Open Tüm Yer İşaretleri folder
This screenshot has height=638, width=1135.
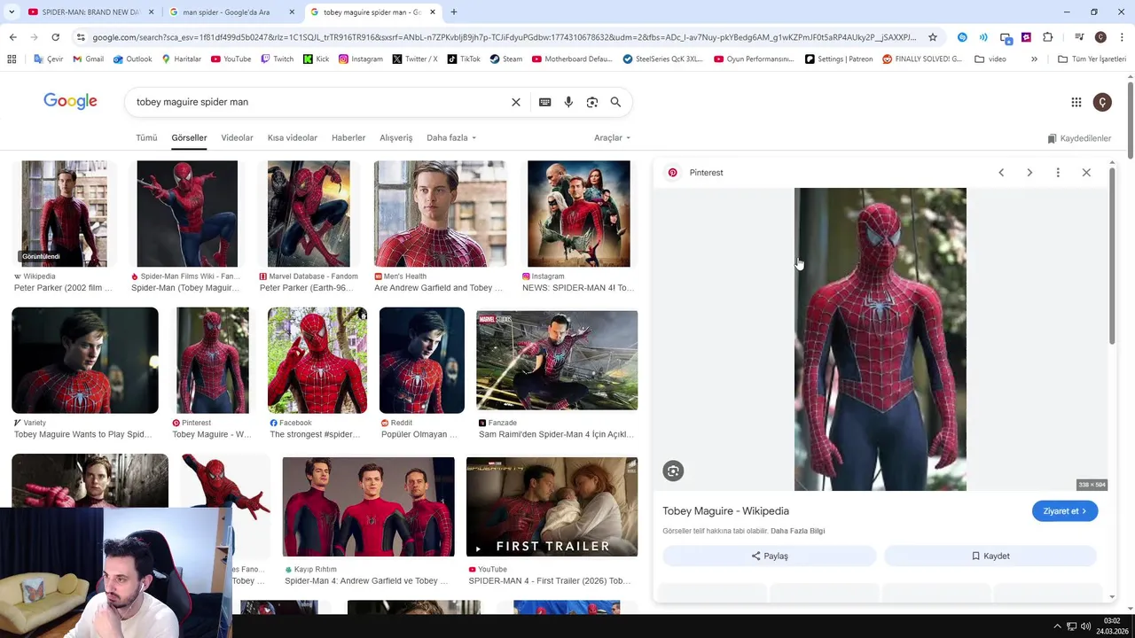pos(1092,59)
